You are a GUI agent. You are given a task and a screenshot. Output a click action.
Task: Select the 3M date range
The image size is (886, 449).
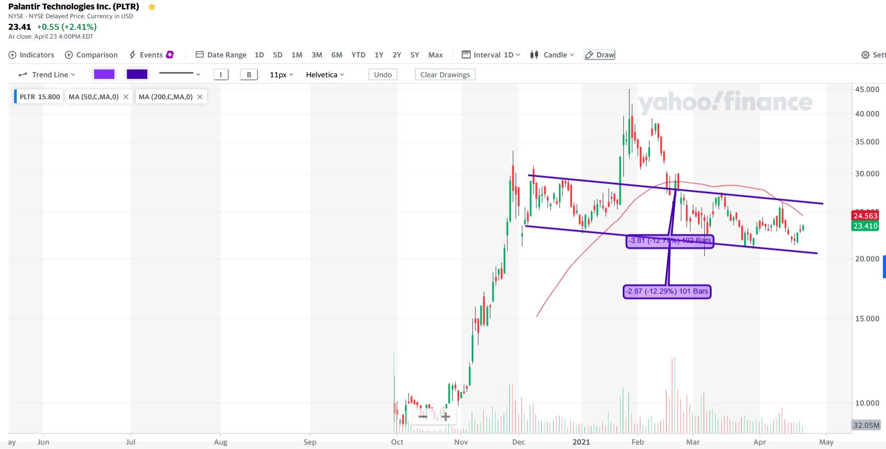317,55
